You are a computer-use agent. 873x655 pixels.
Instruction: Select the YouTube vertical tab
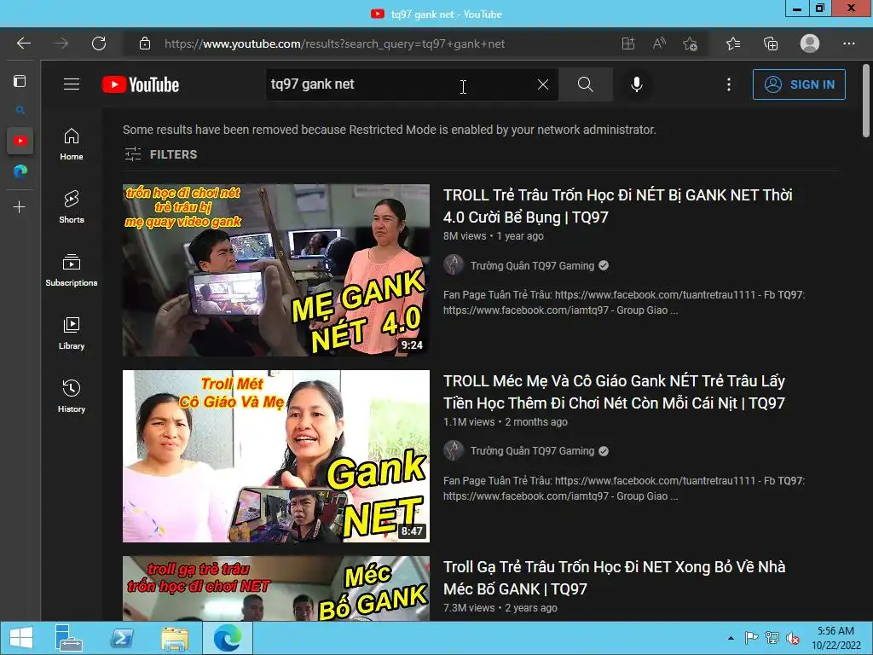coord(20,141)
